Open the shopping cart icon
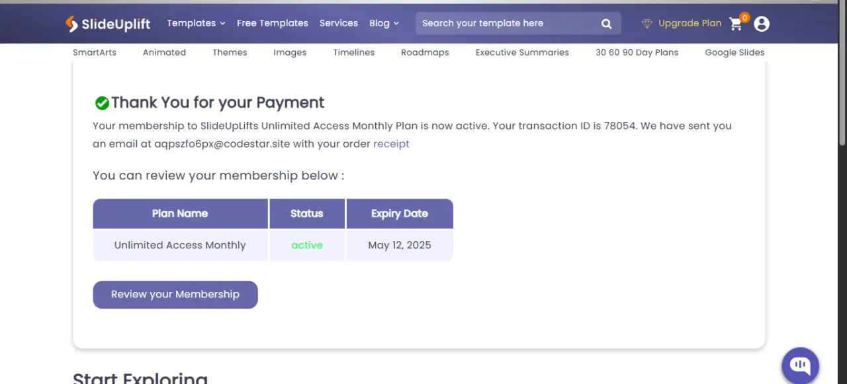Screen dimensions: 847x384 pos(736,24)
